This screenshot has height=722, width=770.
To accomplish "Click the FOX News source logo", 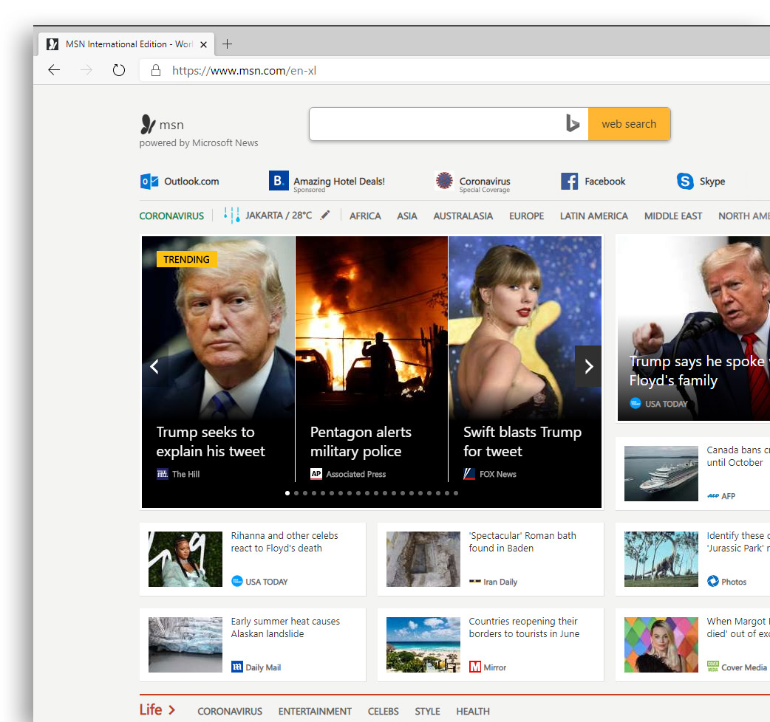I will 469,474.
